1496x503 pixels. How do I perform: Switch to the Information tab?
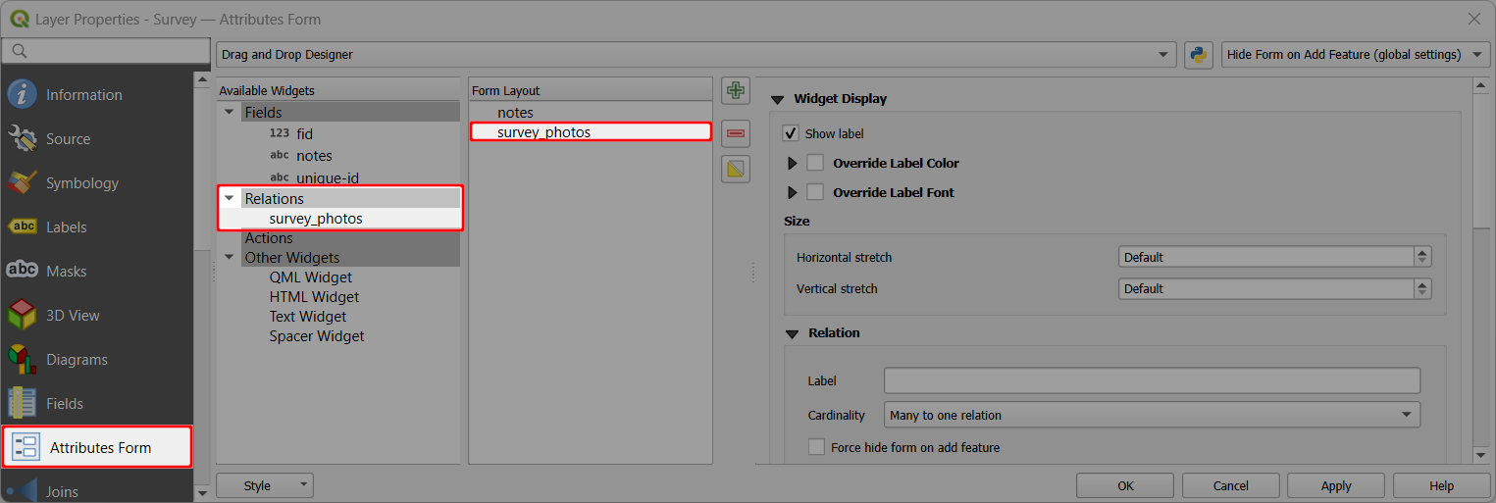pyautogui.click(x=84, y=95)
